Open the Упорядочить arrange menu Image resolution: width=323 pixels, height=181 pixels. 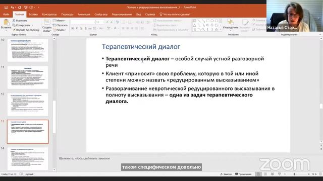(230, 25)
